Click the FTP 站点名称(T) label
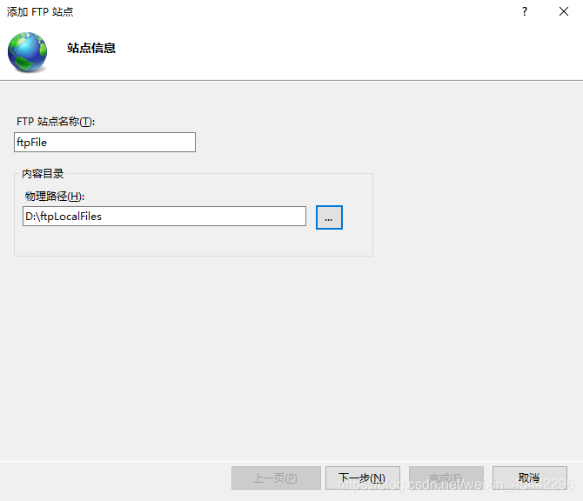The image size is (583, 501). 55,122
